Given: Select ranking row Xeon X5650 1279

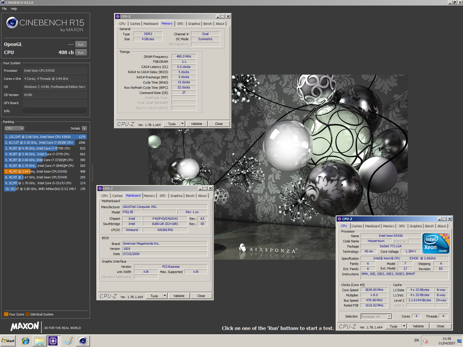Looking at the screenshot, I should (45, 137).
